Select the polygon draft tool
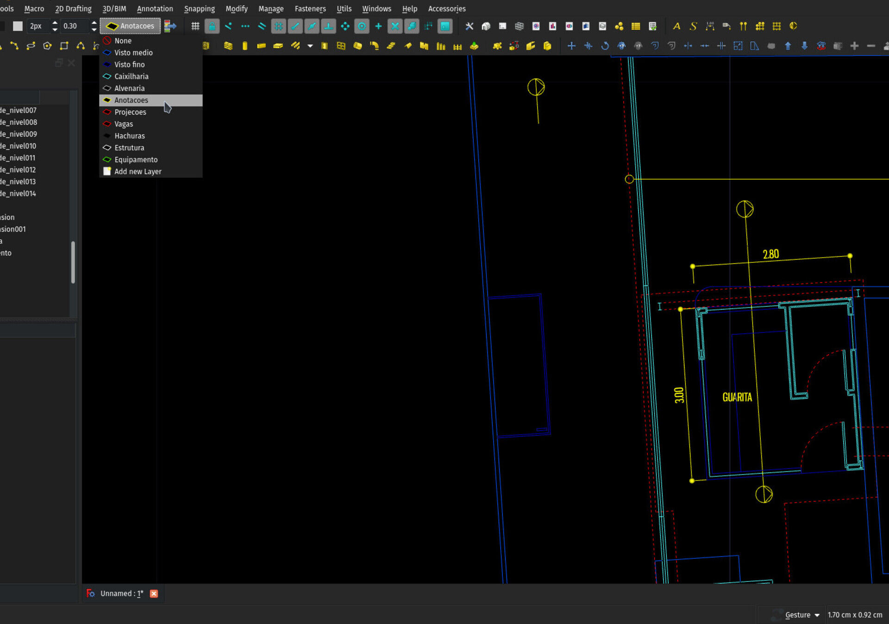Viewport: 889px width, 624px height. [x=47, y=46]
